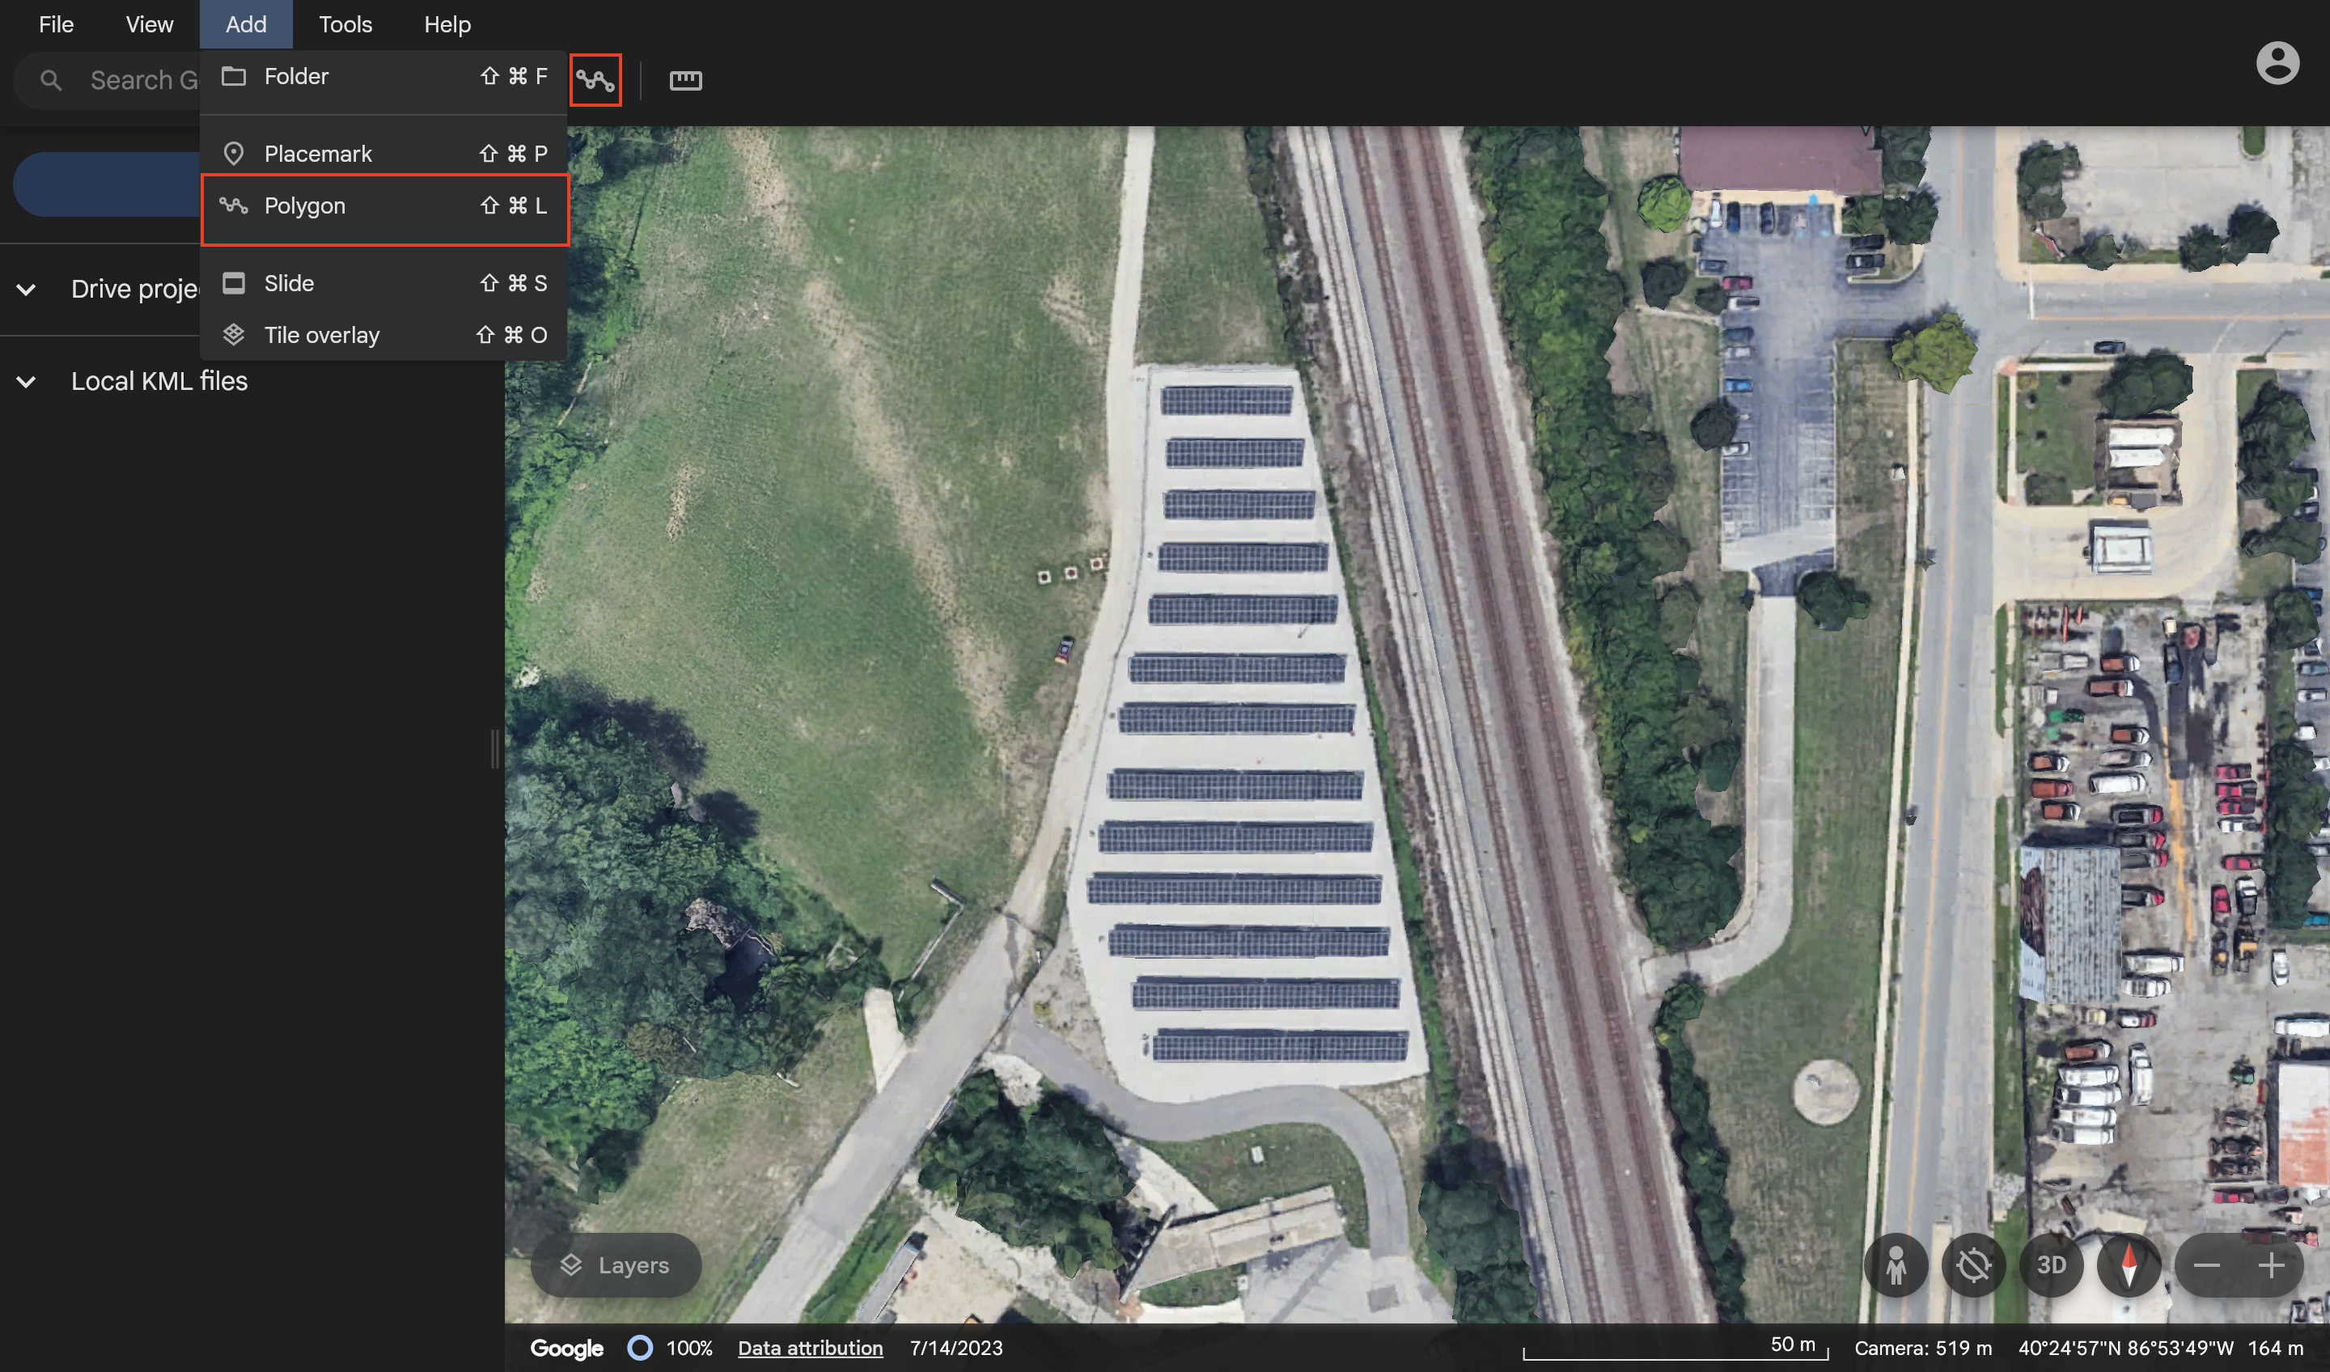Enter Street View with pegman icon

[1896, 1264]
